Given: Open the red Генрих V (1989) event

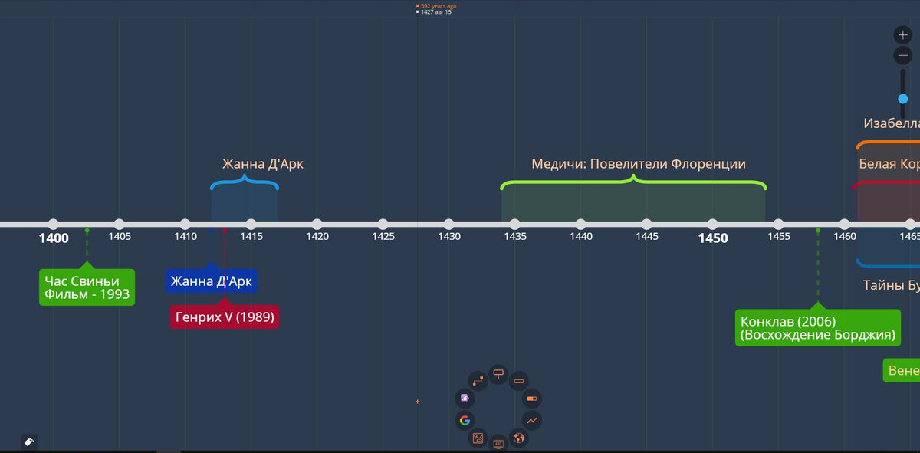Looking at the screenshot, I should click(225, 317).
